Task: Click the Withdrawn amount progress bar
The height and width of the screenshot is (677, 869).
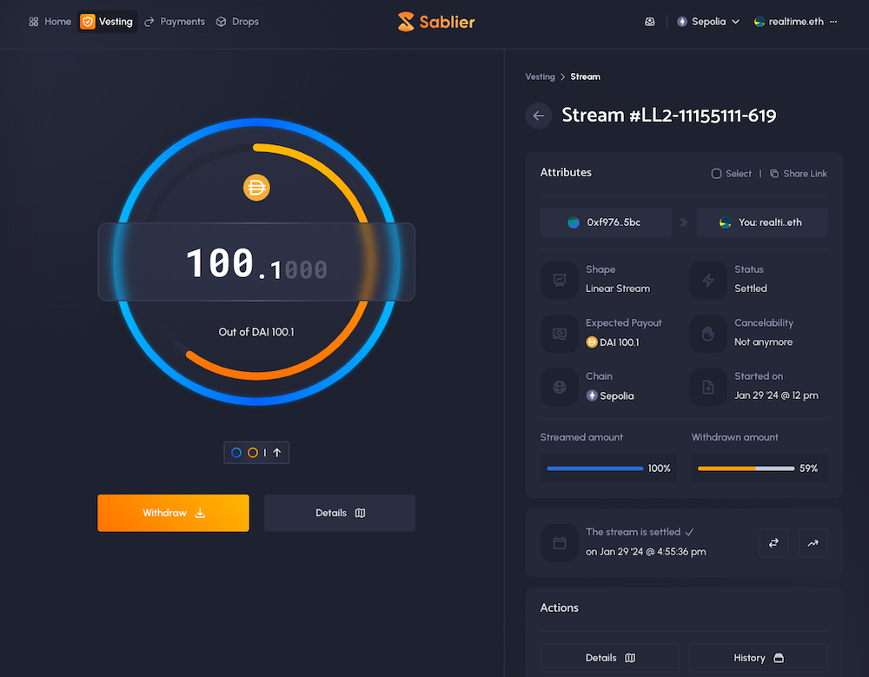Action: [746, 468]
